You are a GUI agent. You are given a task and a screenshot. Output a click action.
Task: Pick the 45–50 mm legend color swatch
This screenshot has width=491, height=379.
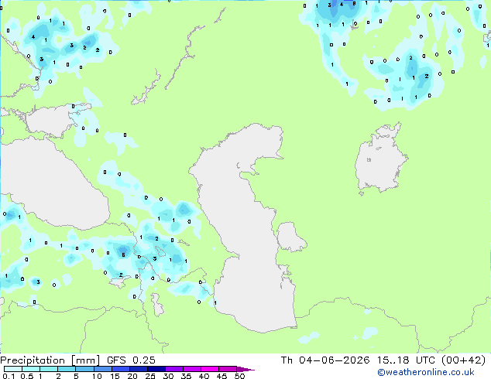tap(228, 369)
